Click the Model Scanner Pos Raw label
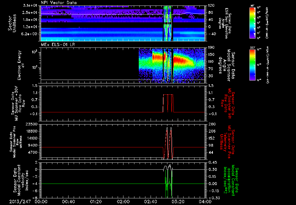The image size is (296, 205). coord(15,142)
